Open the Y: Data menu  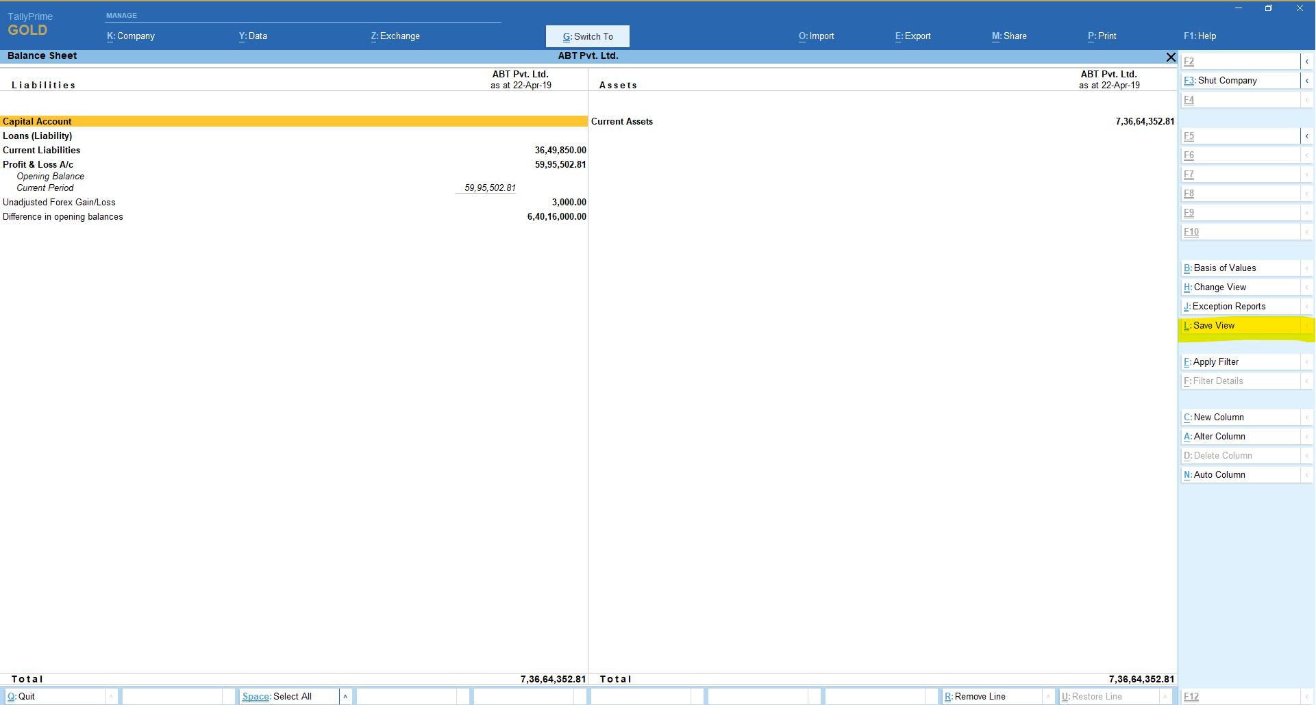(253, 36)
